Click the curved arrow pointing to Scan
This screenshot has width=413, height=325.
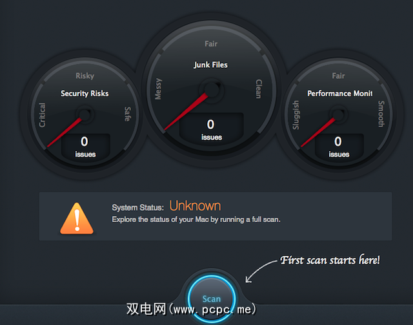[x=261, y=271]
